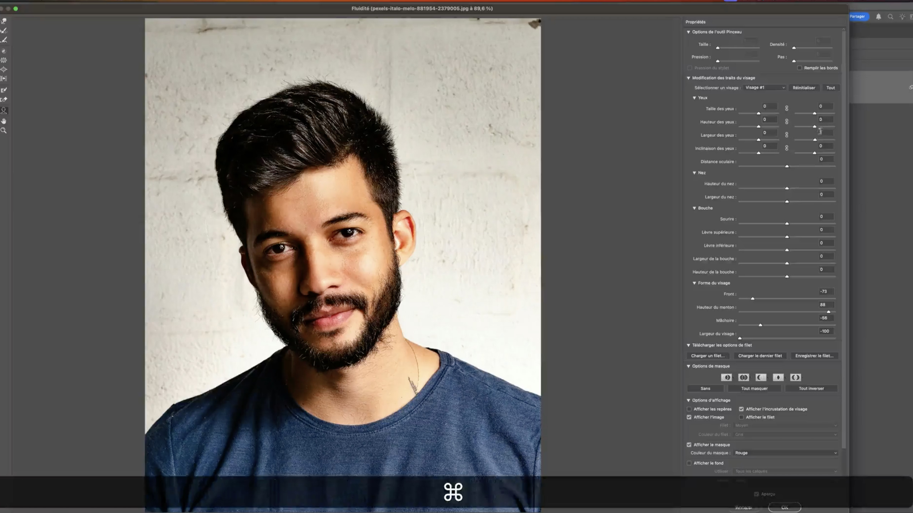Viewport: 913px width, 513px height.
Task: Select the Hand tool
Action: click(x=4, y=121)
